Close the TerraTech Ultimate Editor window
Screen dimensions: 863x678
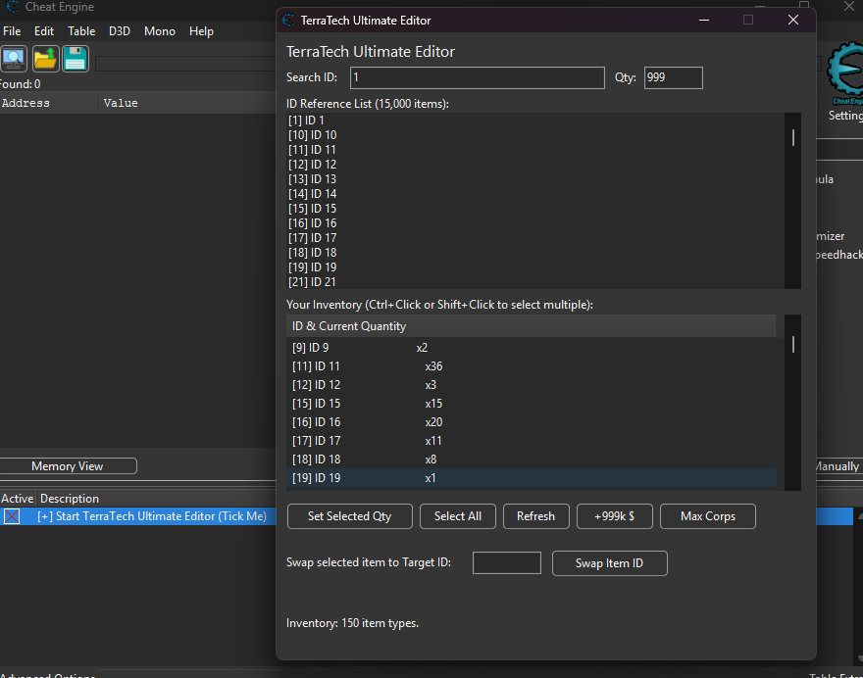tap(793, 21)
